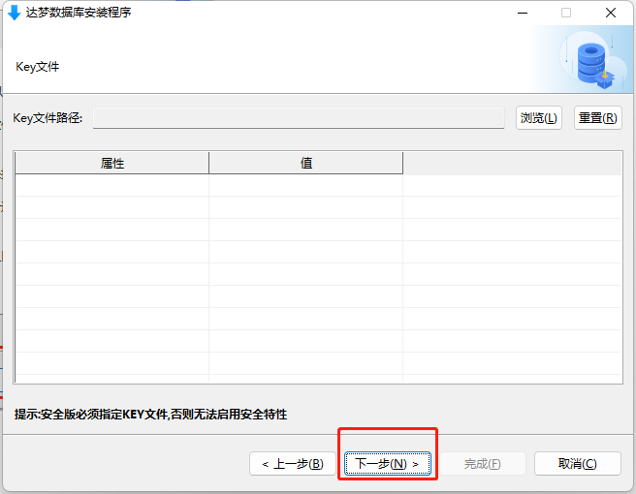The width and height of the screenshot is (636, 494).
Task: Click the Next step 下一步(N) button
Action: pyautogui.click(x=388, y=463)
